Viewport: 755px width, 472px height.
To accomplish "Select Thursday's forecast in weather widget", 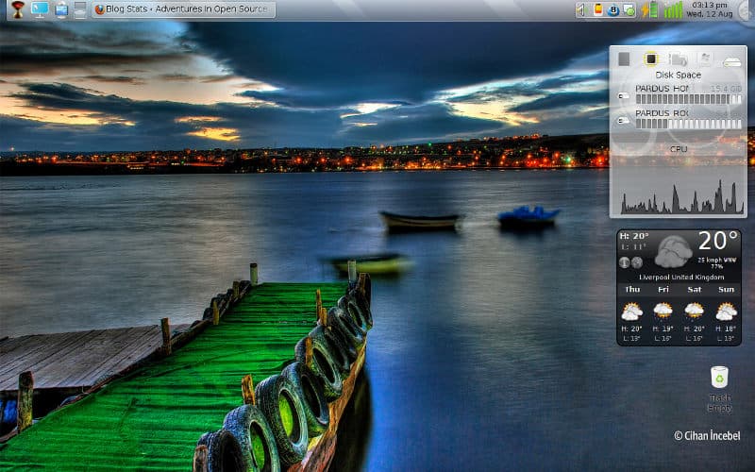I will 631,313.
